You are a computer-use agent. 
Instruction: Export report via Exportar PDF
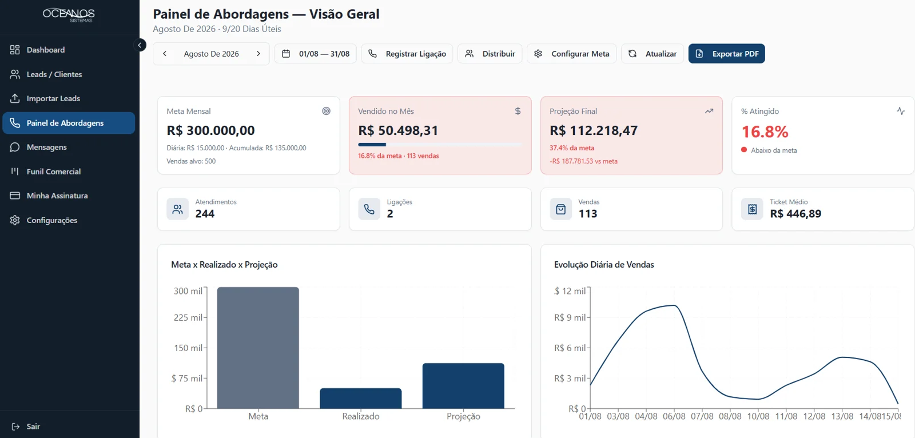coord(727,54)
